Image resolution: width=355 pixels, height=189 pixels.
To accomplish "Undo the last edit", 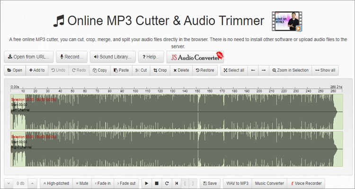I will 58,70.
